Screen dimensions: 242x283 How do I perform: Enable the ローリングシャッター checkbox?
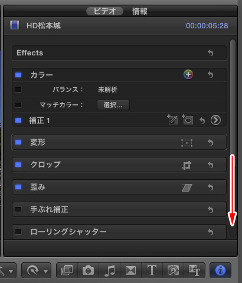(18, 232)
